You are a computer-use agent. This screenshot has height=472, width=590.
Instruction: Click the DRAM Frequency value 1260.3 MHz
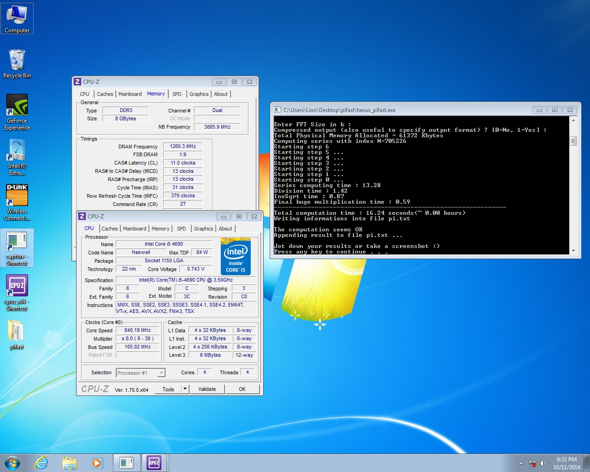pyautogui.click(x=183, y=146)
